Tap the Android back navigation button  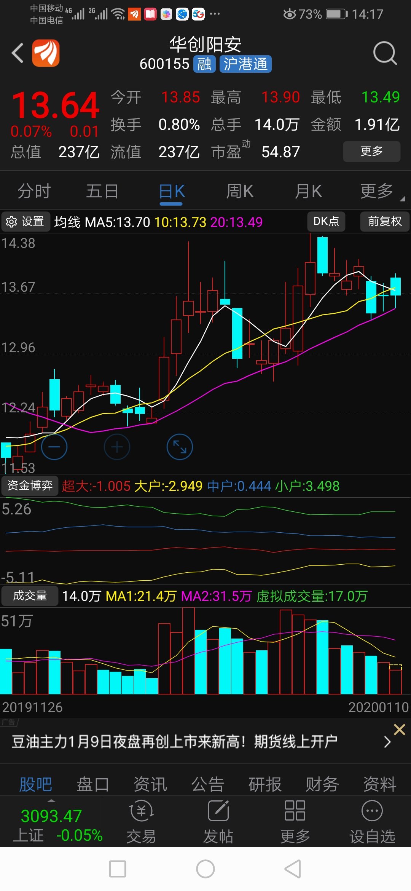293,869
